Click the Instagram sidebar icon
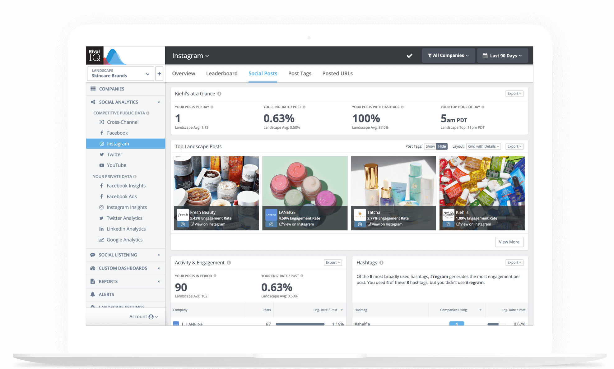 [x=102, y=143]
